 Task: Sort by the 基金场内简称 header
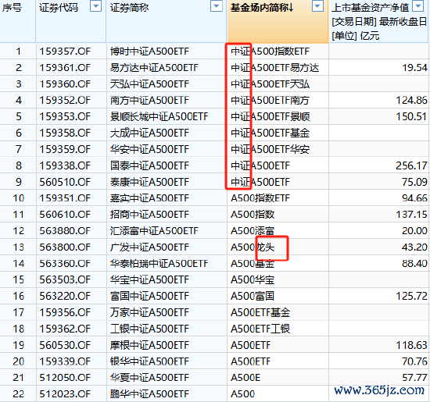[262, 8]
